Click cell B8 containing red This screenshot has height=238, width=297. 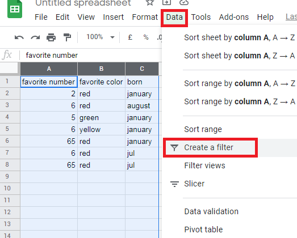click(x=101, y=165)
